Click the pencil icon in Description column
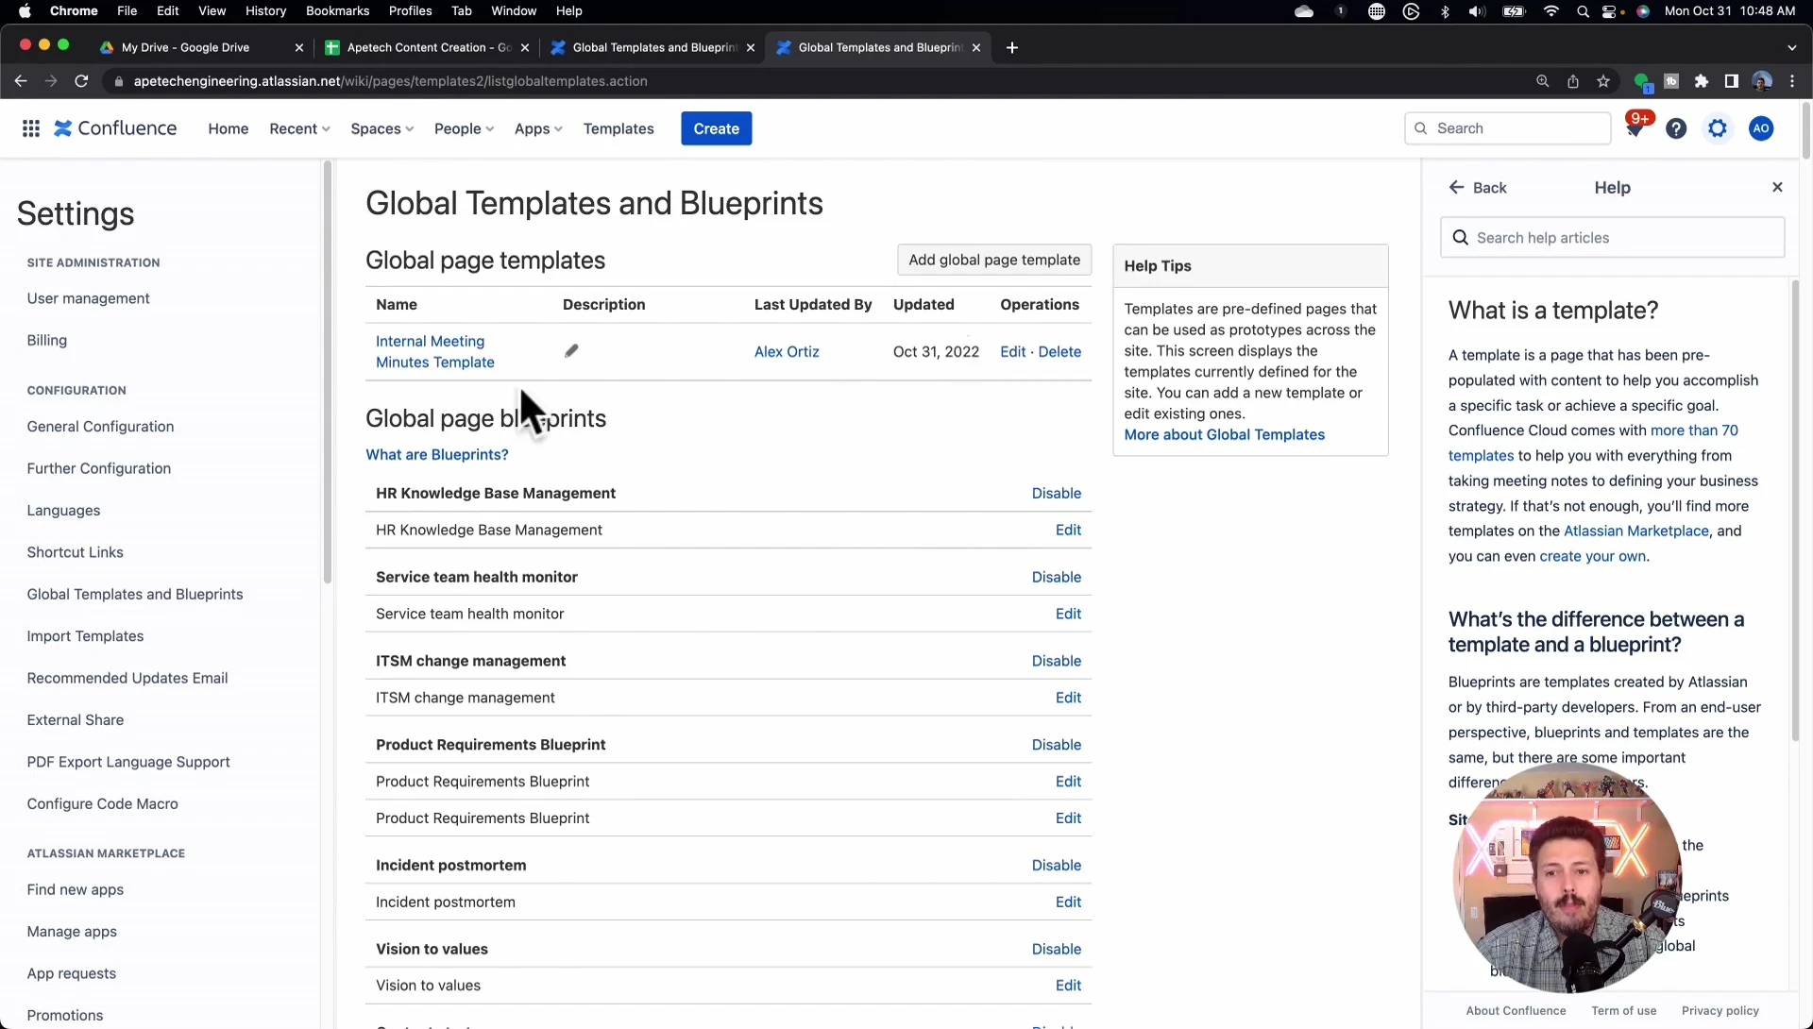 [x=571, y=351]
